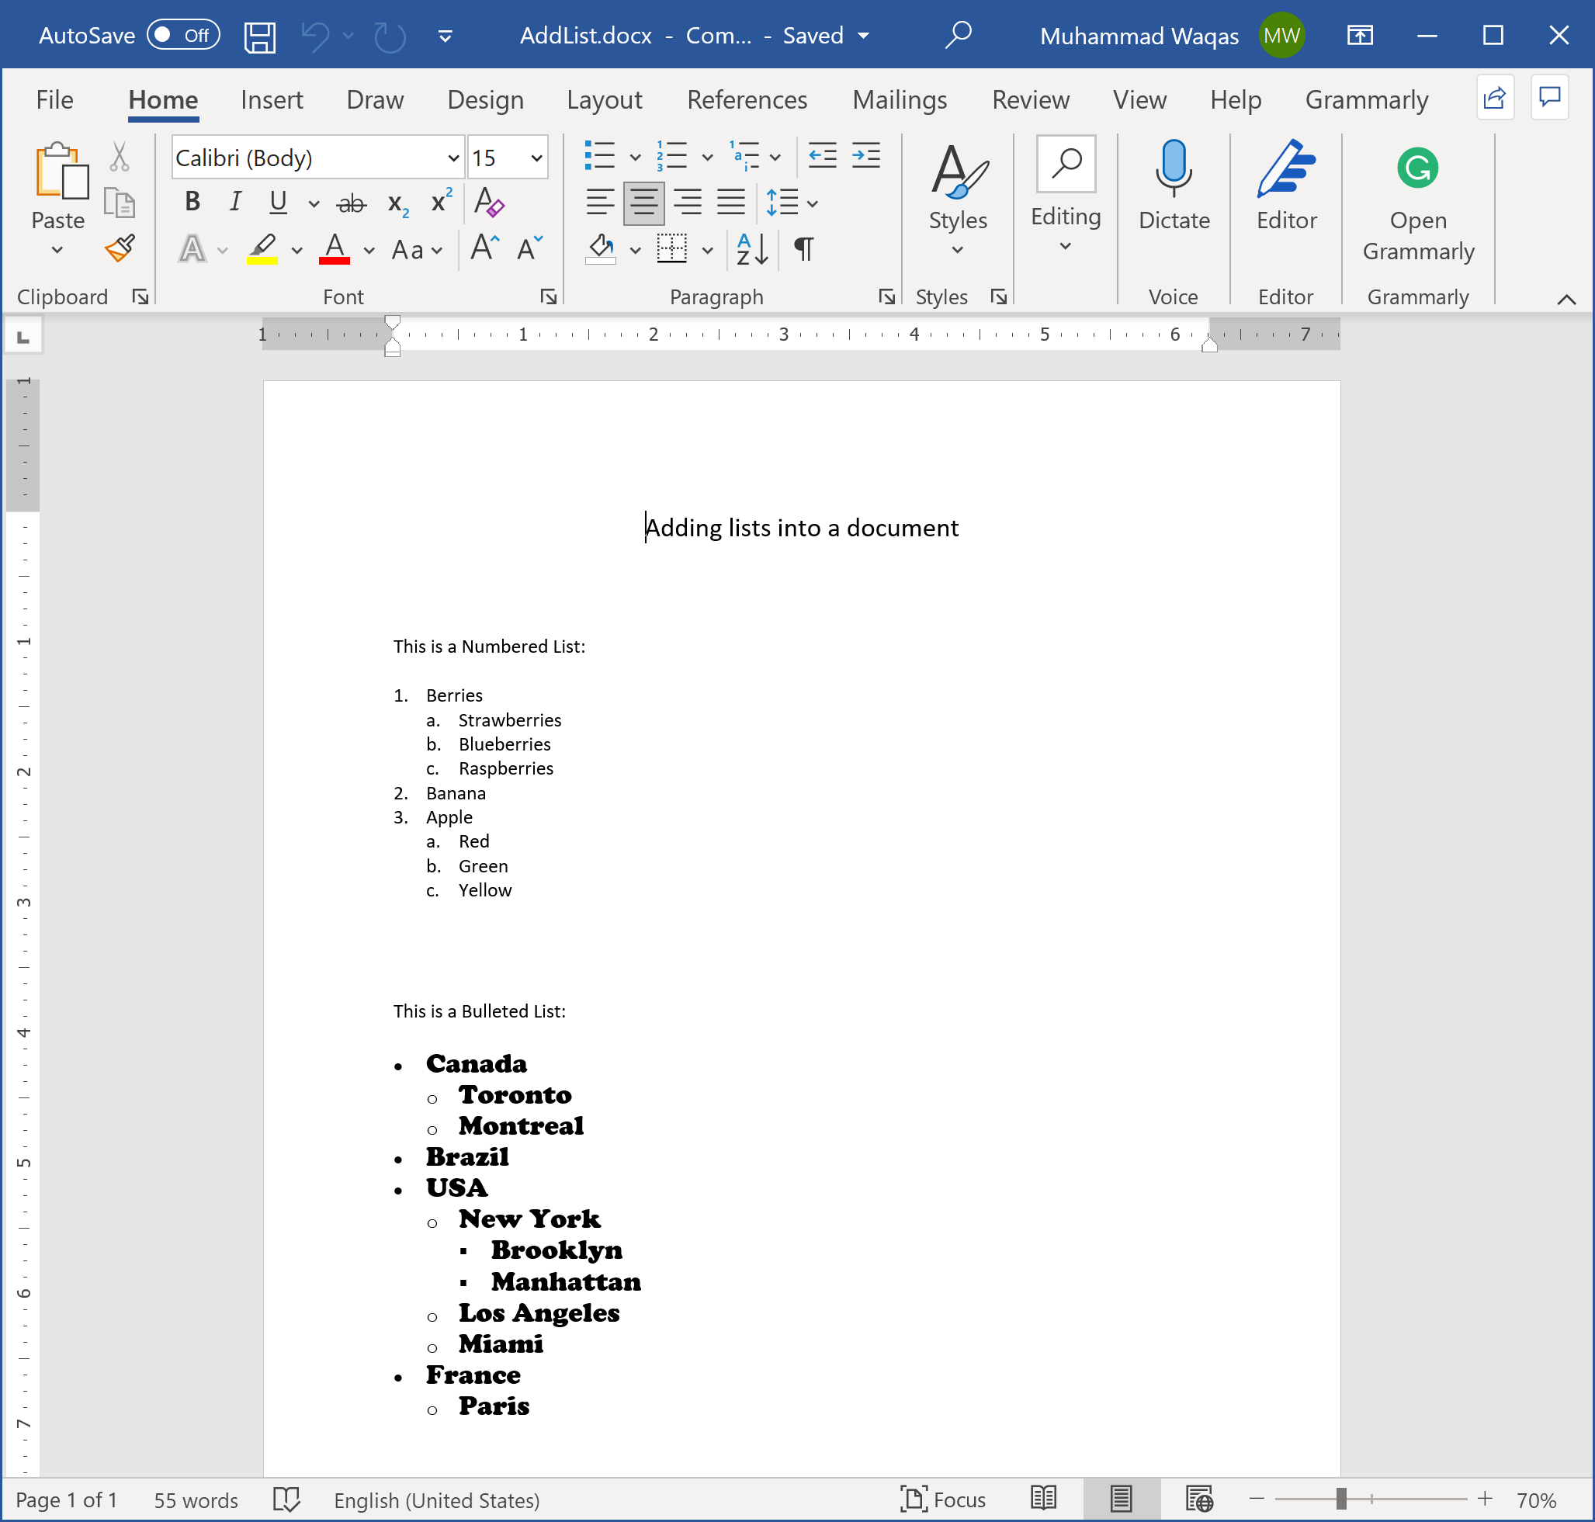Toggle the AutoSave switch
The height and width of the screenshot is (1522, 1595).
[183, 35]
